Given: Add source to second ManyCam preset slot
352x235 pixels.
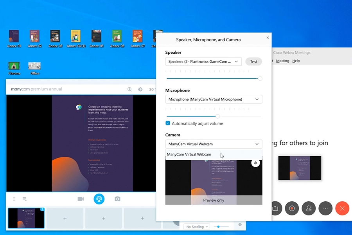Looking at the screenshot, I should [65, 218].
